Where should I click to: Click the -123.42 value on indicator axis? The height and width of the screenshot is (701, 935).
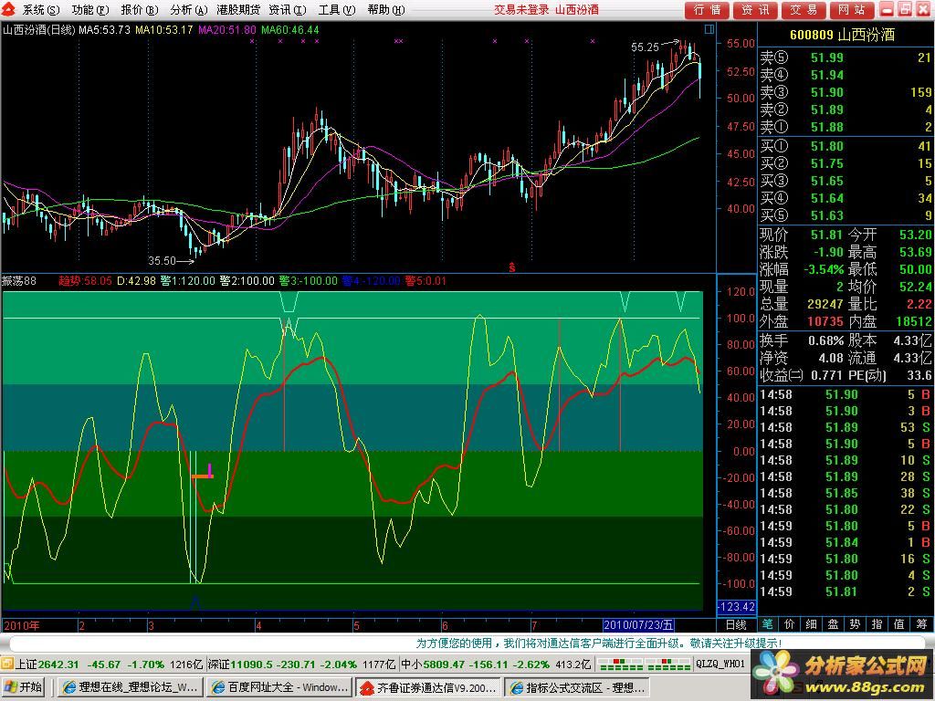click(736, 607)
